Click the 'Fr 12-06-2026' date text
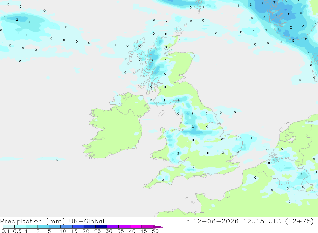The image size is (318, 233). 210,221
